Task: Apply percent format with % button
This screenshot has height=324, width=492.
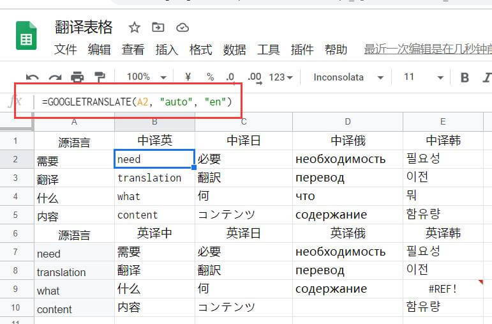Action: pyautogui.click(x=210, y=77)
